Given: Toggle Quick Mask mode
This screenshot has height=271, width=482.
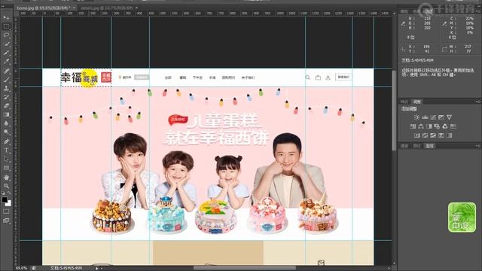Looking at the screenshot, I should tap(6, 212).
